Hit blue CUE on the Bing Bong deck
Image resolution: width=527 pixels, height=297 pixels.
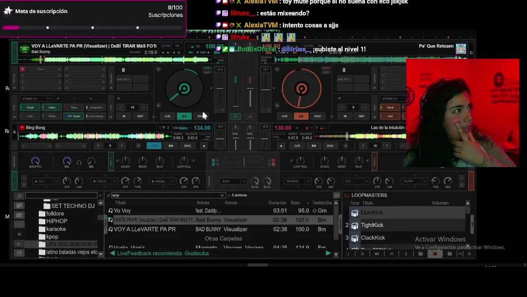point(154,146)
